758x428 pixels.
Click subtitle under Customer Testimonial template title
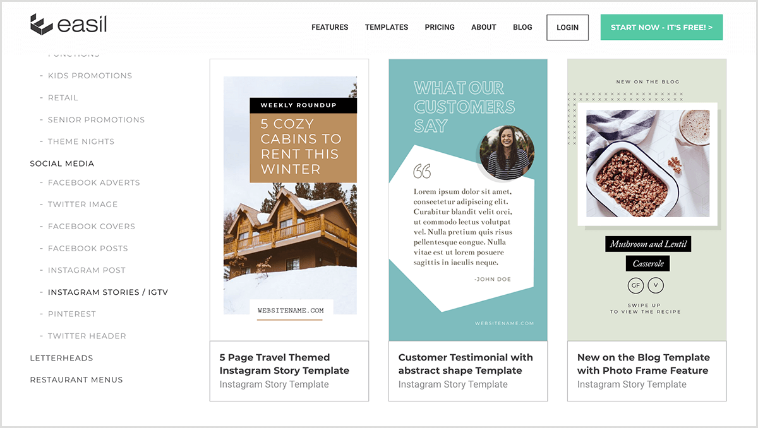coord(453,384)
